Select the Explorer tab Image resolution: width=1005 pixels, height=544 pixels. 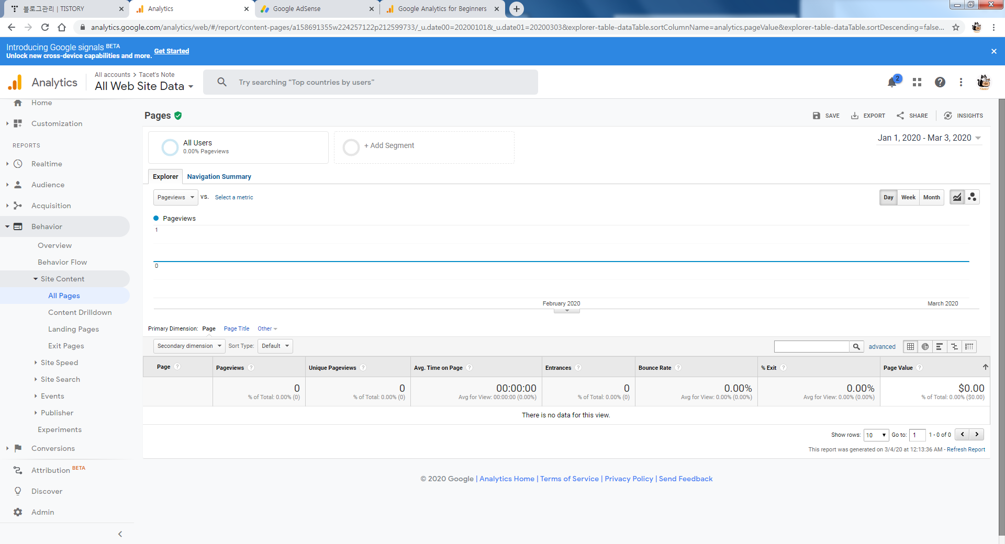pyautogui.click(x=165, y=176)
